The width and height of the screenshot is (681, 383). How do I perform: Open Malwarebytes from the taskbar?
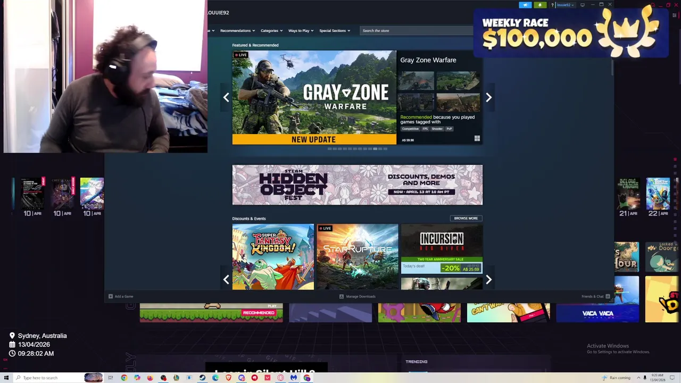[293, 378]
